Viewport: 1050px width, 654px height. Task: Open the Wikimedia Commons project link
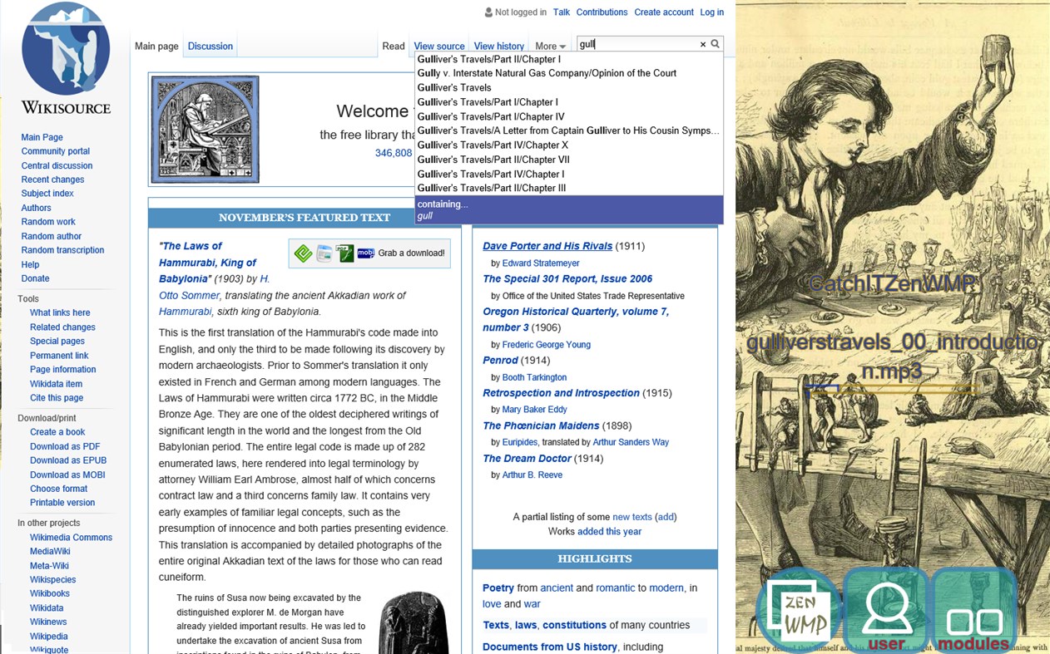pos(71,537)
